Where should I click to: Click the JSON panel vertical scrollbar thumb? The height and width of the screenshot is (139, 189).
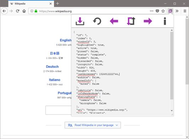tap(172, 66)
